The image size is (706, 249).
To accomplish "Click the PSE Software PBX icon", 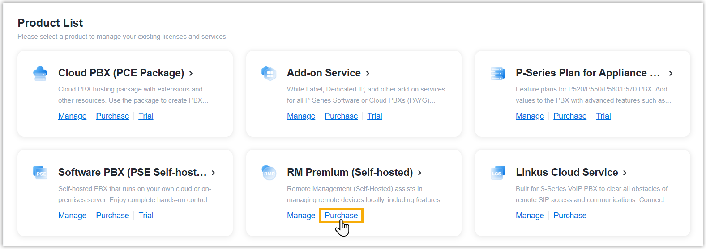I will pyautogui.click(x=40, y=173).
